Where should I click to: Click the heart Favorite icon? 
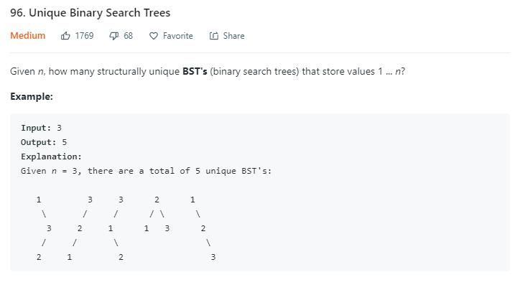point(154,36)
